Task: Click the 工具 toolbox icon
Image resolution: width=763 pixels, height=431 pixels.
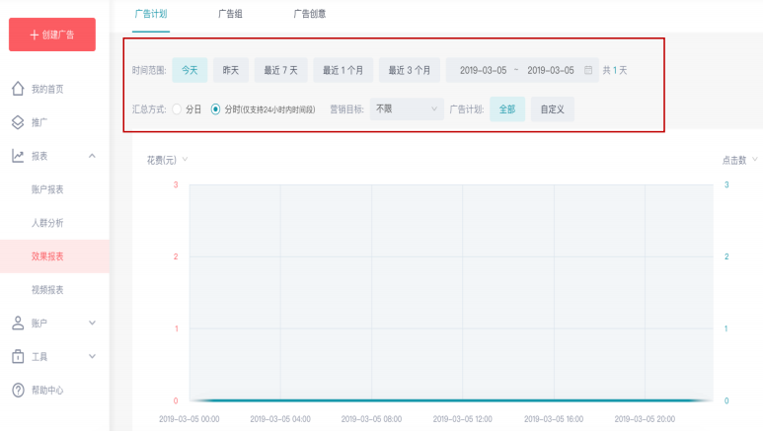Action: [18, 357]
